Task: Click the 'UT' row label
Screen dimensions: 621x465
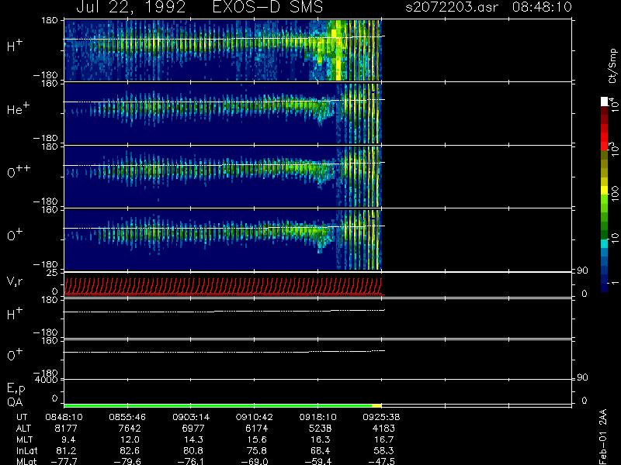Action: tap(22, 417)
